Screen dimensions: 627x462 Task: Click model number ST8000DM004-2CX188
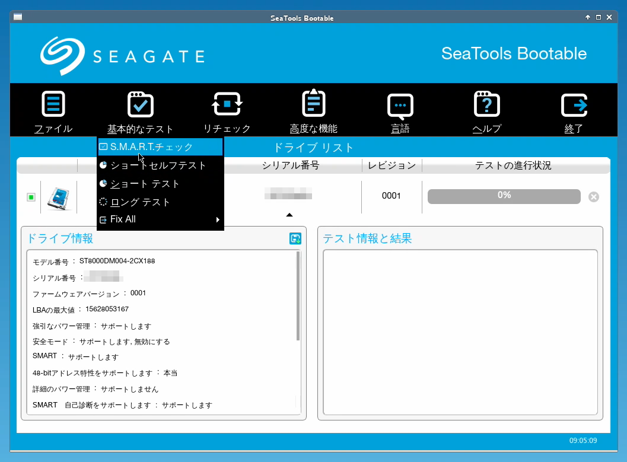pos(117,261)
